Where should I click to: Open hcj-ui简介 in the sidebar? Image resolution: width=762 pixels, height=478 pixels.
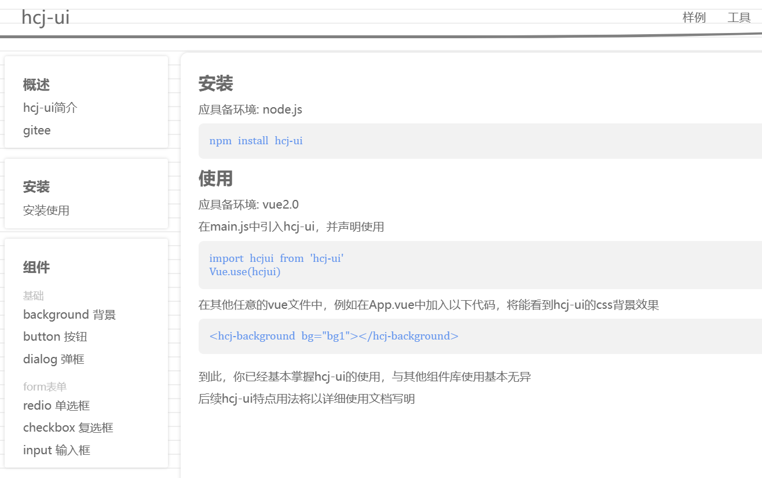click(x=50, y=108)
